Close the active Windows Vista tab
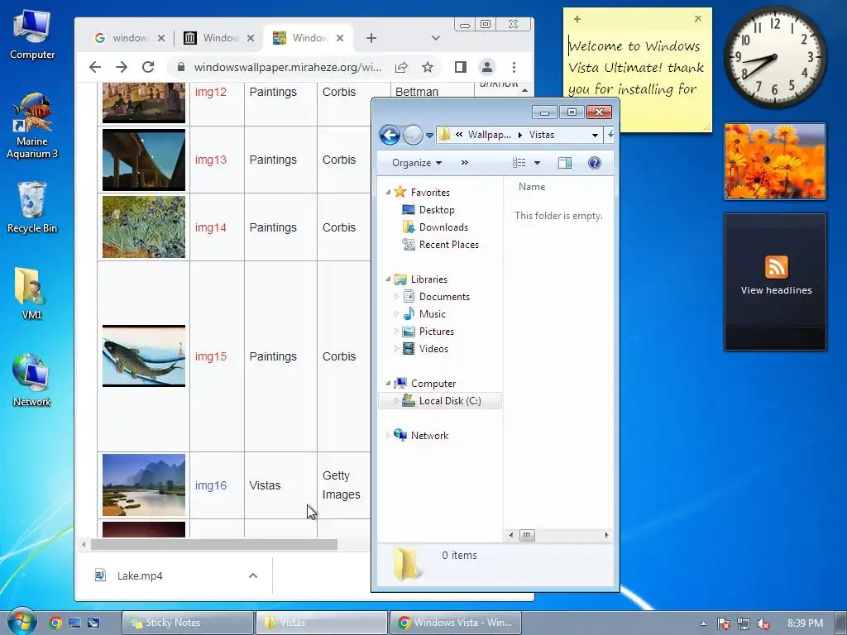The height and width of the screenshot is (635, 847). (340, 38)
